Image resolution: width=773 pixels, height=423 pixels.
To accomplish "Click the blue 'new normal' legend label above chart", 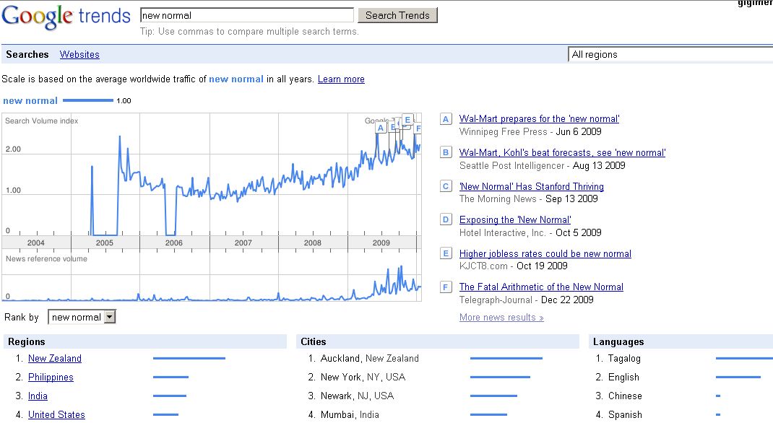I will click(x=30, y=100).
